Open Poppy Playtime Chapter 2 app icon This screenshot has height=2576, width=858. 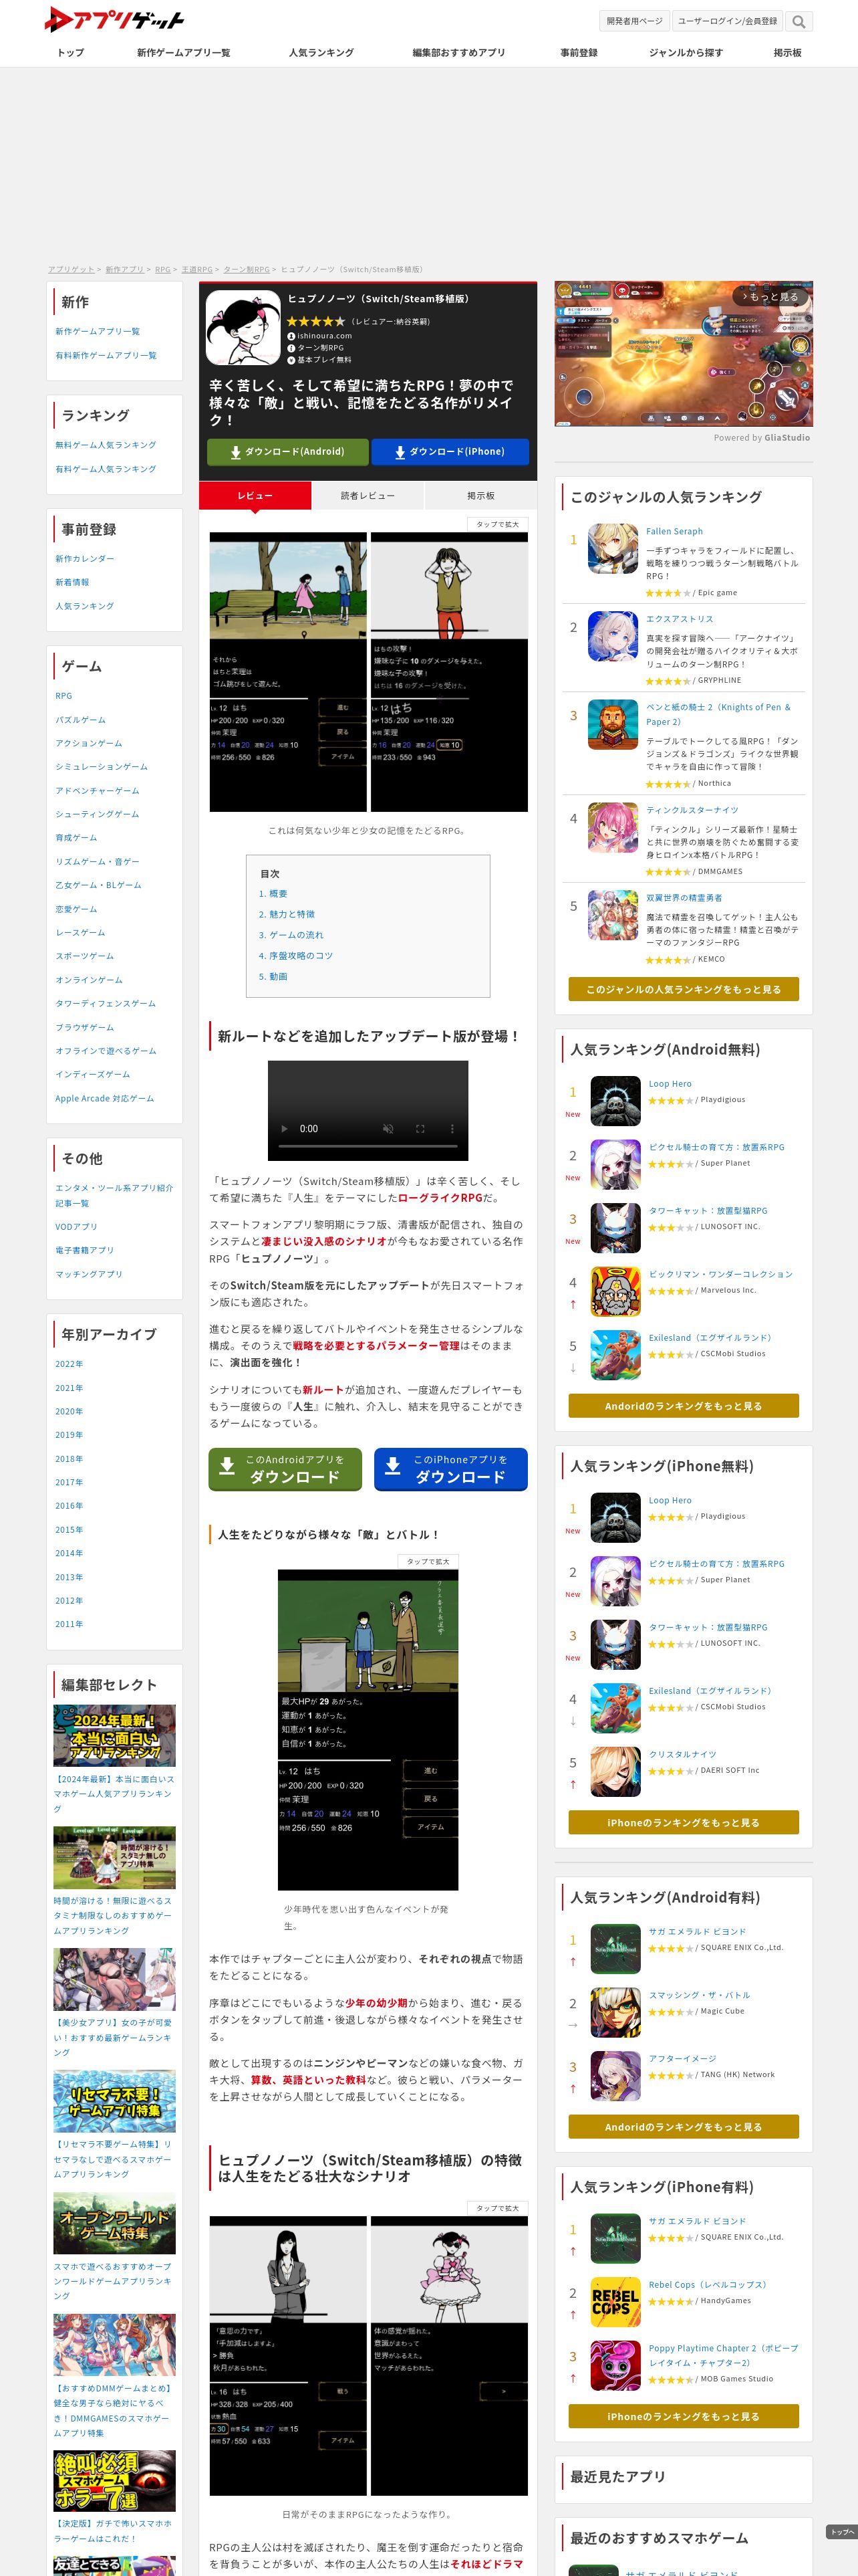click(x=615, y=2365)
